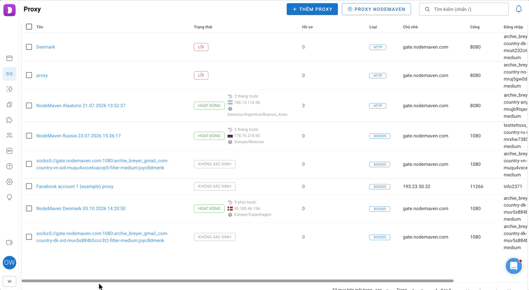This screenshot has width=529, height=290.
Task: Tick the NodeMaven Russia row checkbox
Action: [29, 136]
